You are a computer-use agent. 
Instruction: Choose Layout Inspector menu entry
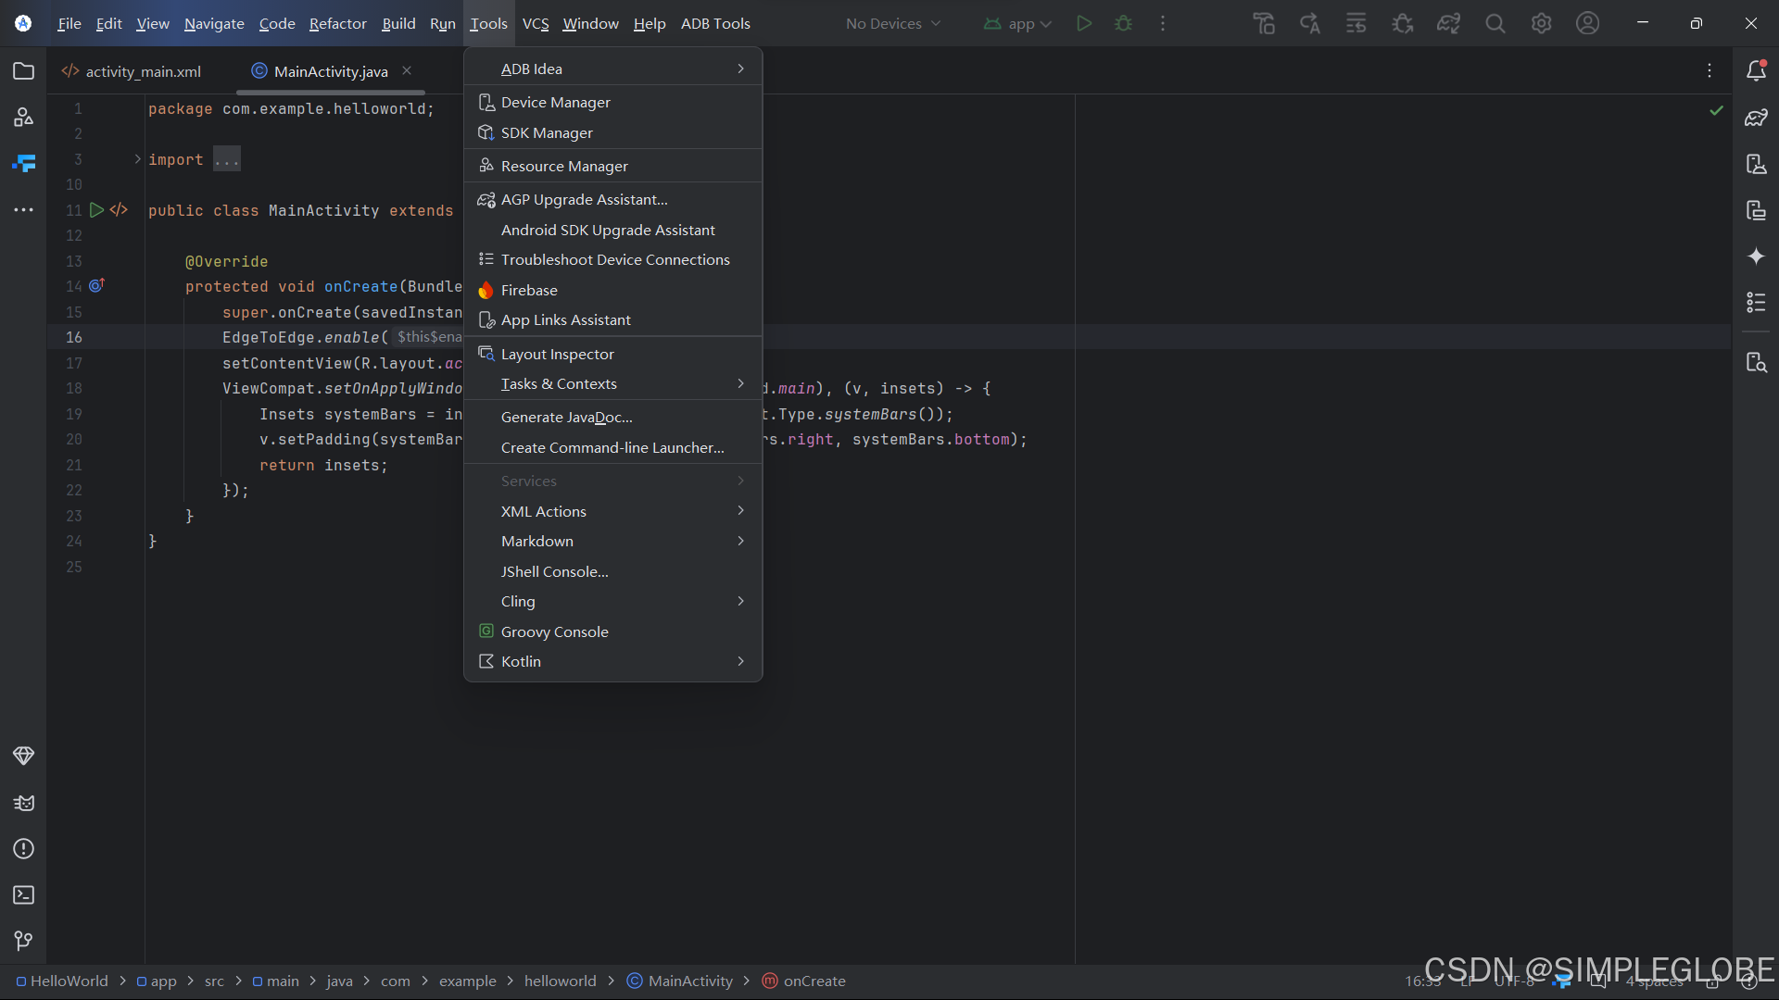pyautogui.click(x=557, y=354)
